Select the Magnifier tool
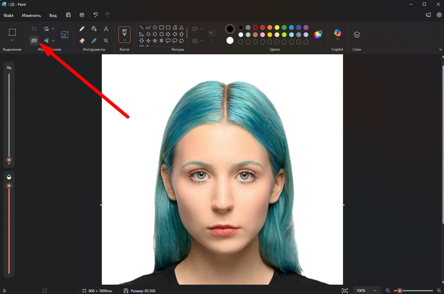 click(x=106, y=40)
